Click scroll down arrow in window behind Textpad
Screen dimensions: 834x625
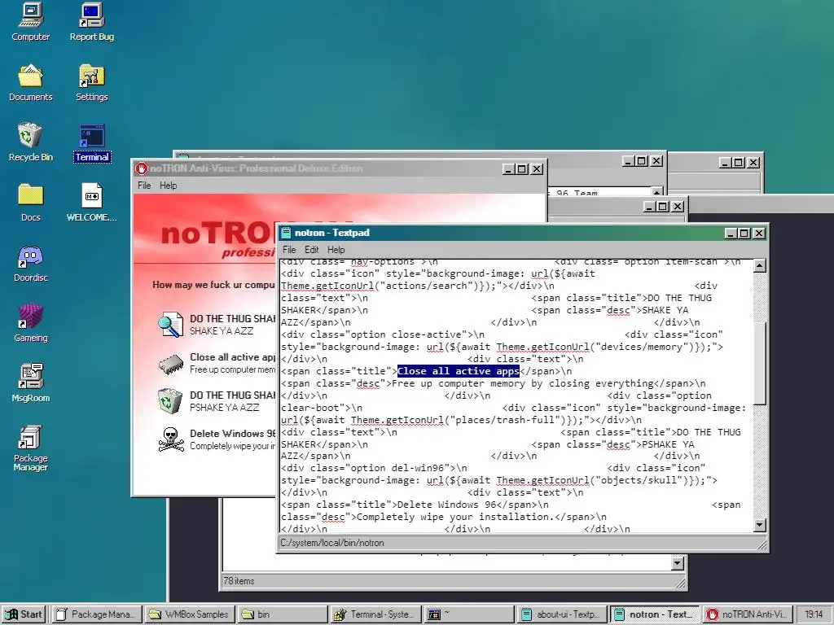click(677, 563)
